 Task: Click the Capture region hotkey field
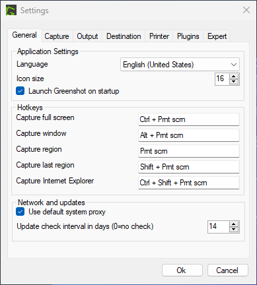[189, 151]
